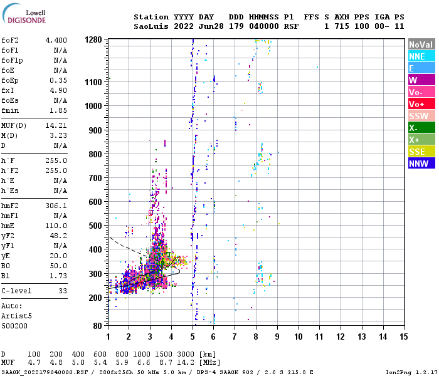Click the Lowell Digisonde logo
The image size is (439, 376).
click(x=24, y=13)
